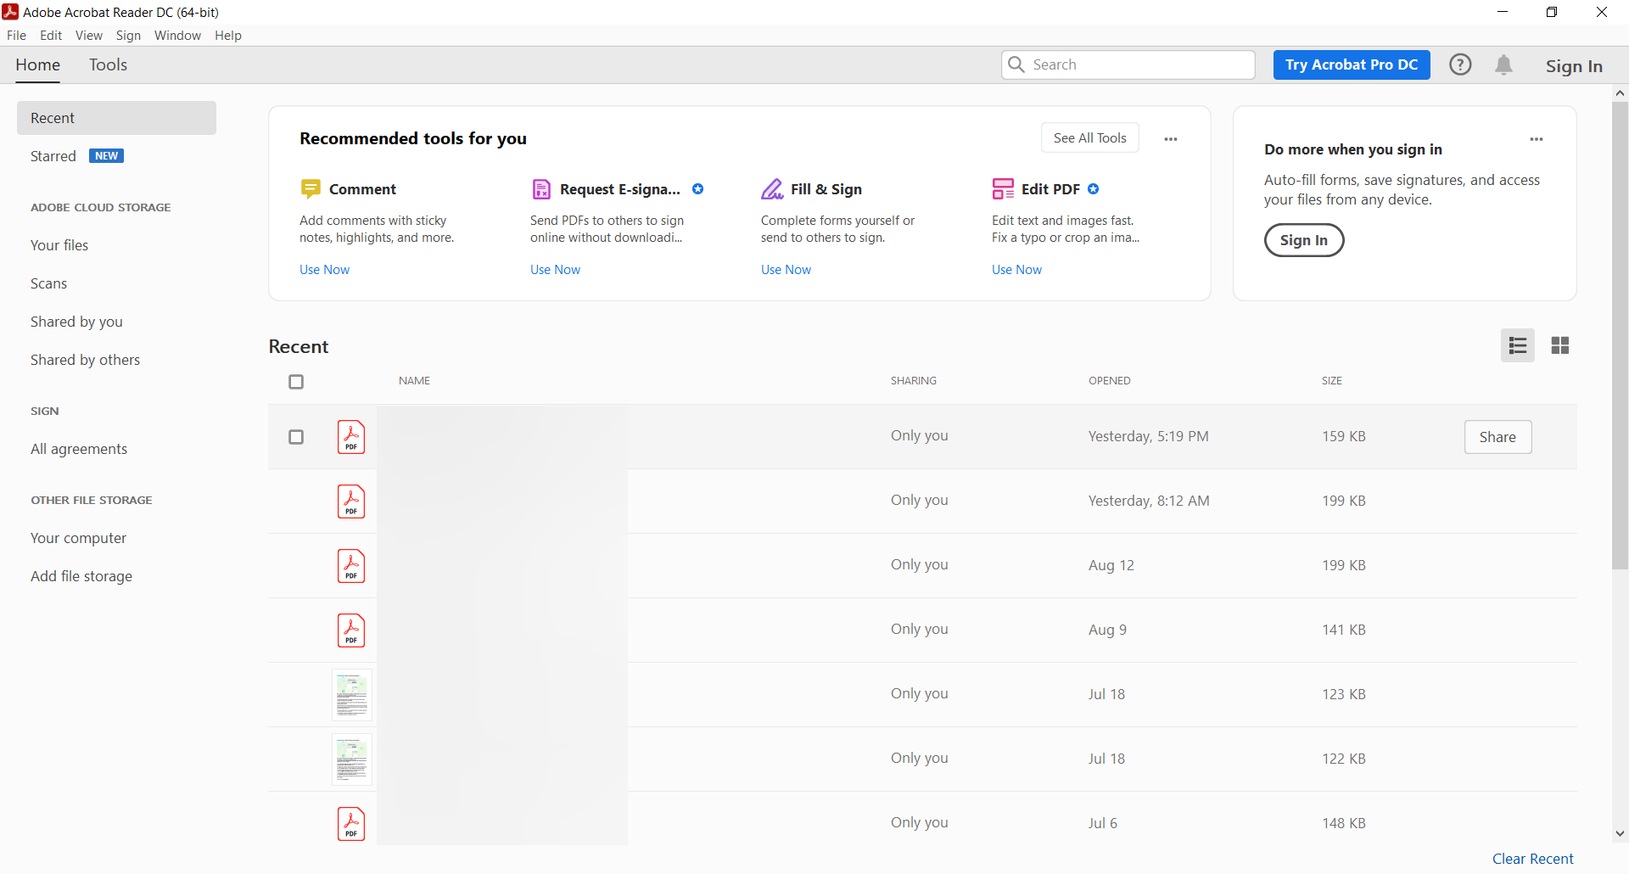Switch to the Tools tab
The height and width of the screenshot is (874, 1629).
(108, 64)
